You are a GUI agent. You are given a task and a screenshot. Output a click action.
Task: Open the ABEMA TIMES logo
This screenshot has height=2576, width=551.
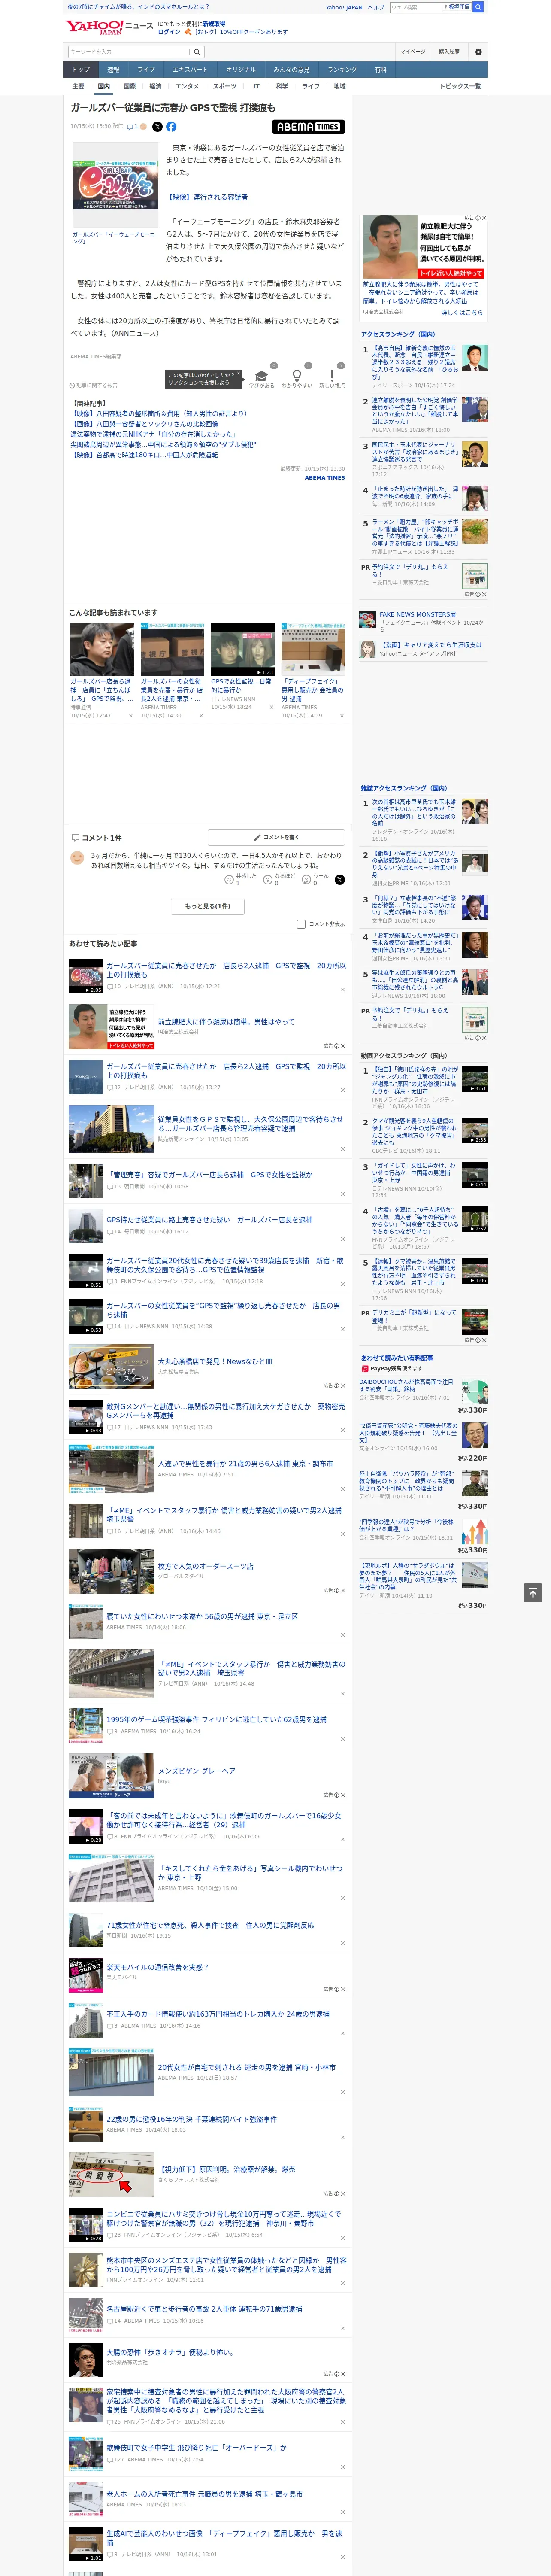[x=308, y=127]
